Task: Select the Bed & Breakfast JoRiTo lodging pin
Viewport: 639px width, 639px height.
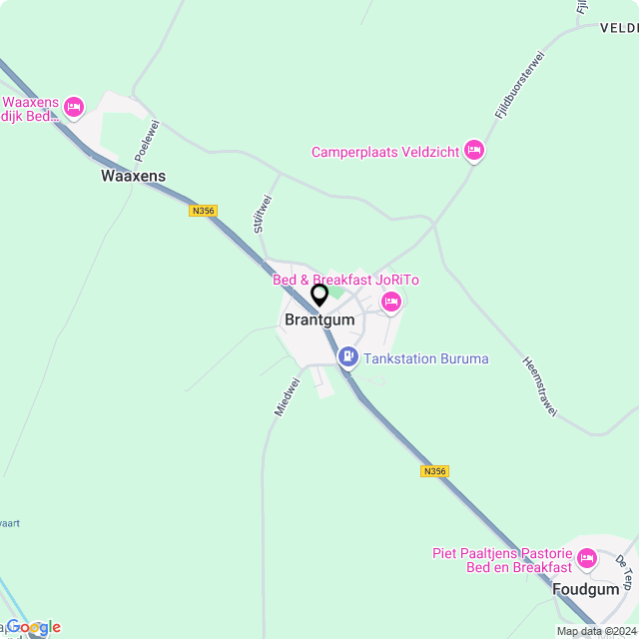Action: click(x=391, y=303)
